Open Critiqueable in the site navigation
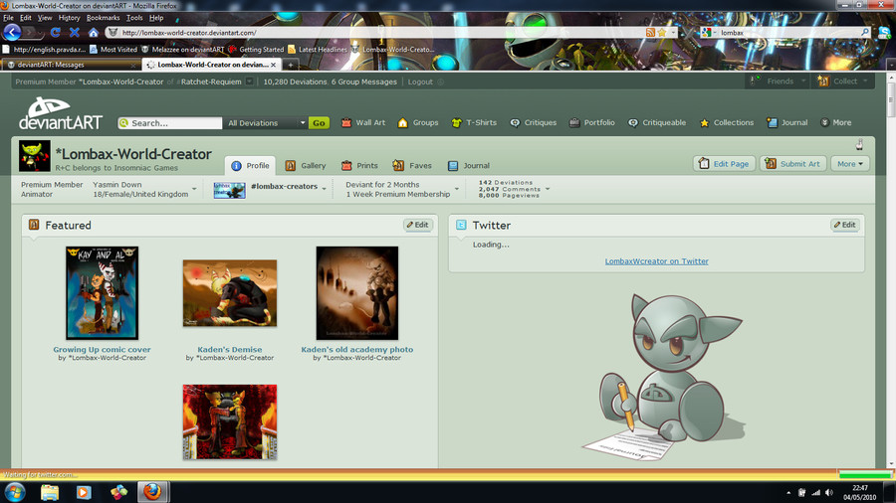Viewport: 896px width, 503px height. click(657, 122)
